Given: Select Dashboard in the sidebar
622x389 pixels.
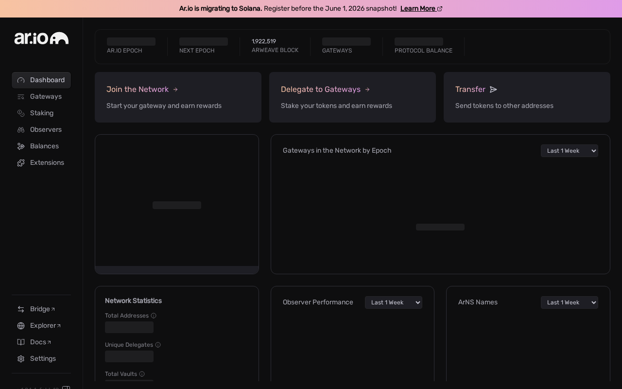Looking at the screenshot, I should click(x=41, y=80).
